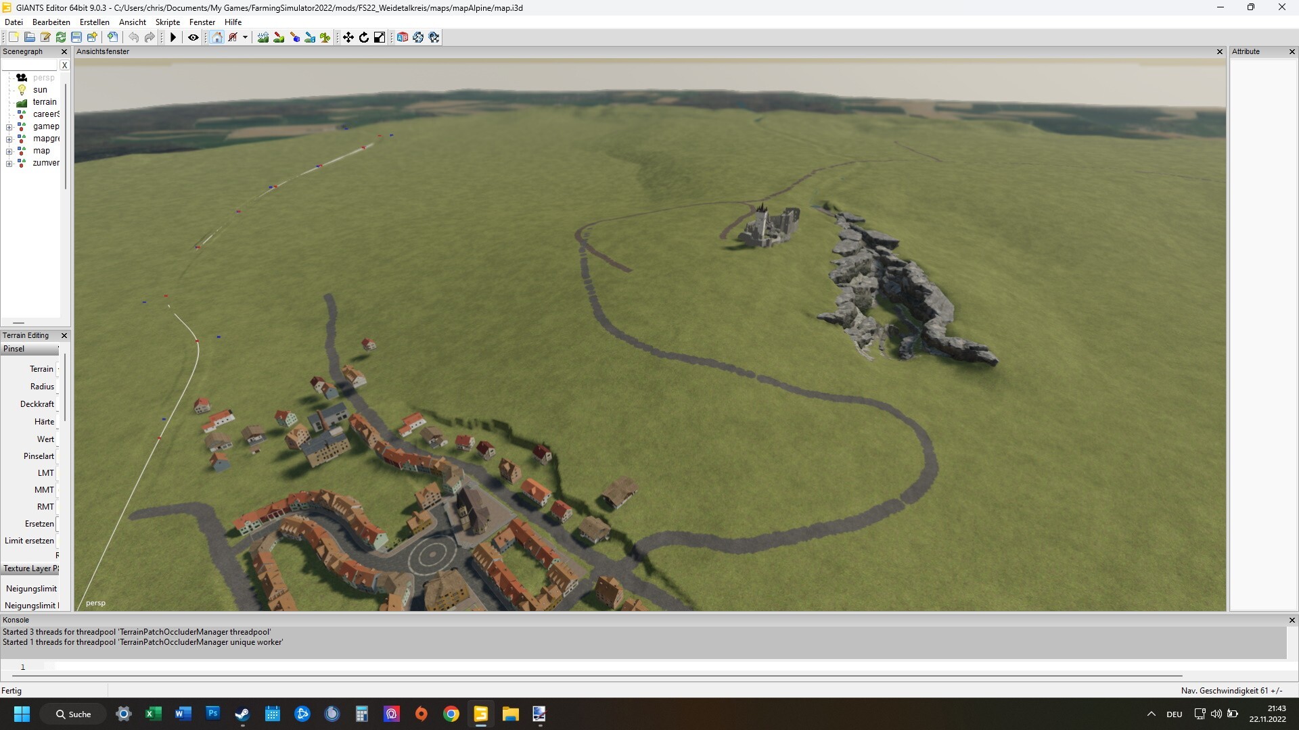Clear Scenegraph search with X button

point(64,66)
